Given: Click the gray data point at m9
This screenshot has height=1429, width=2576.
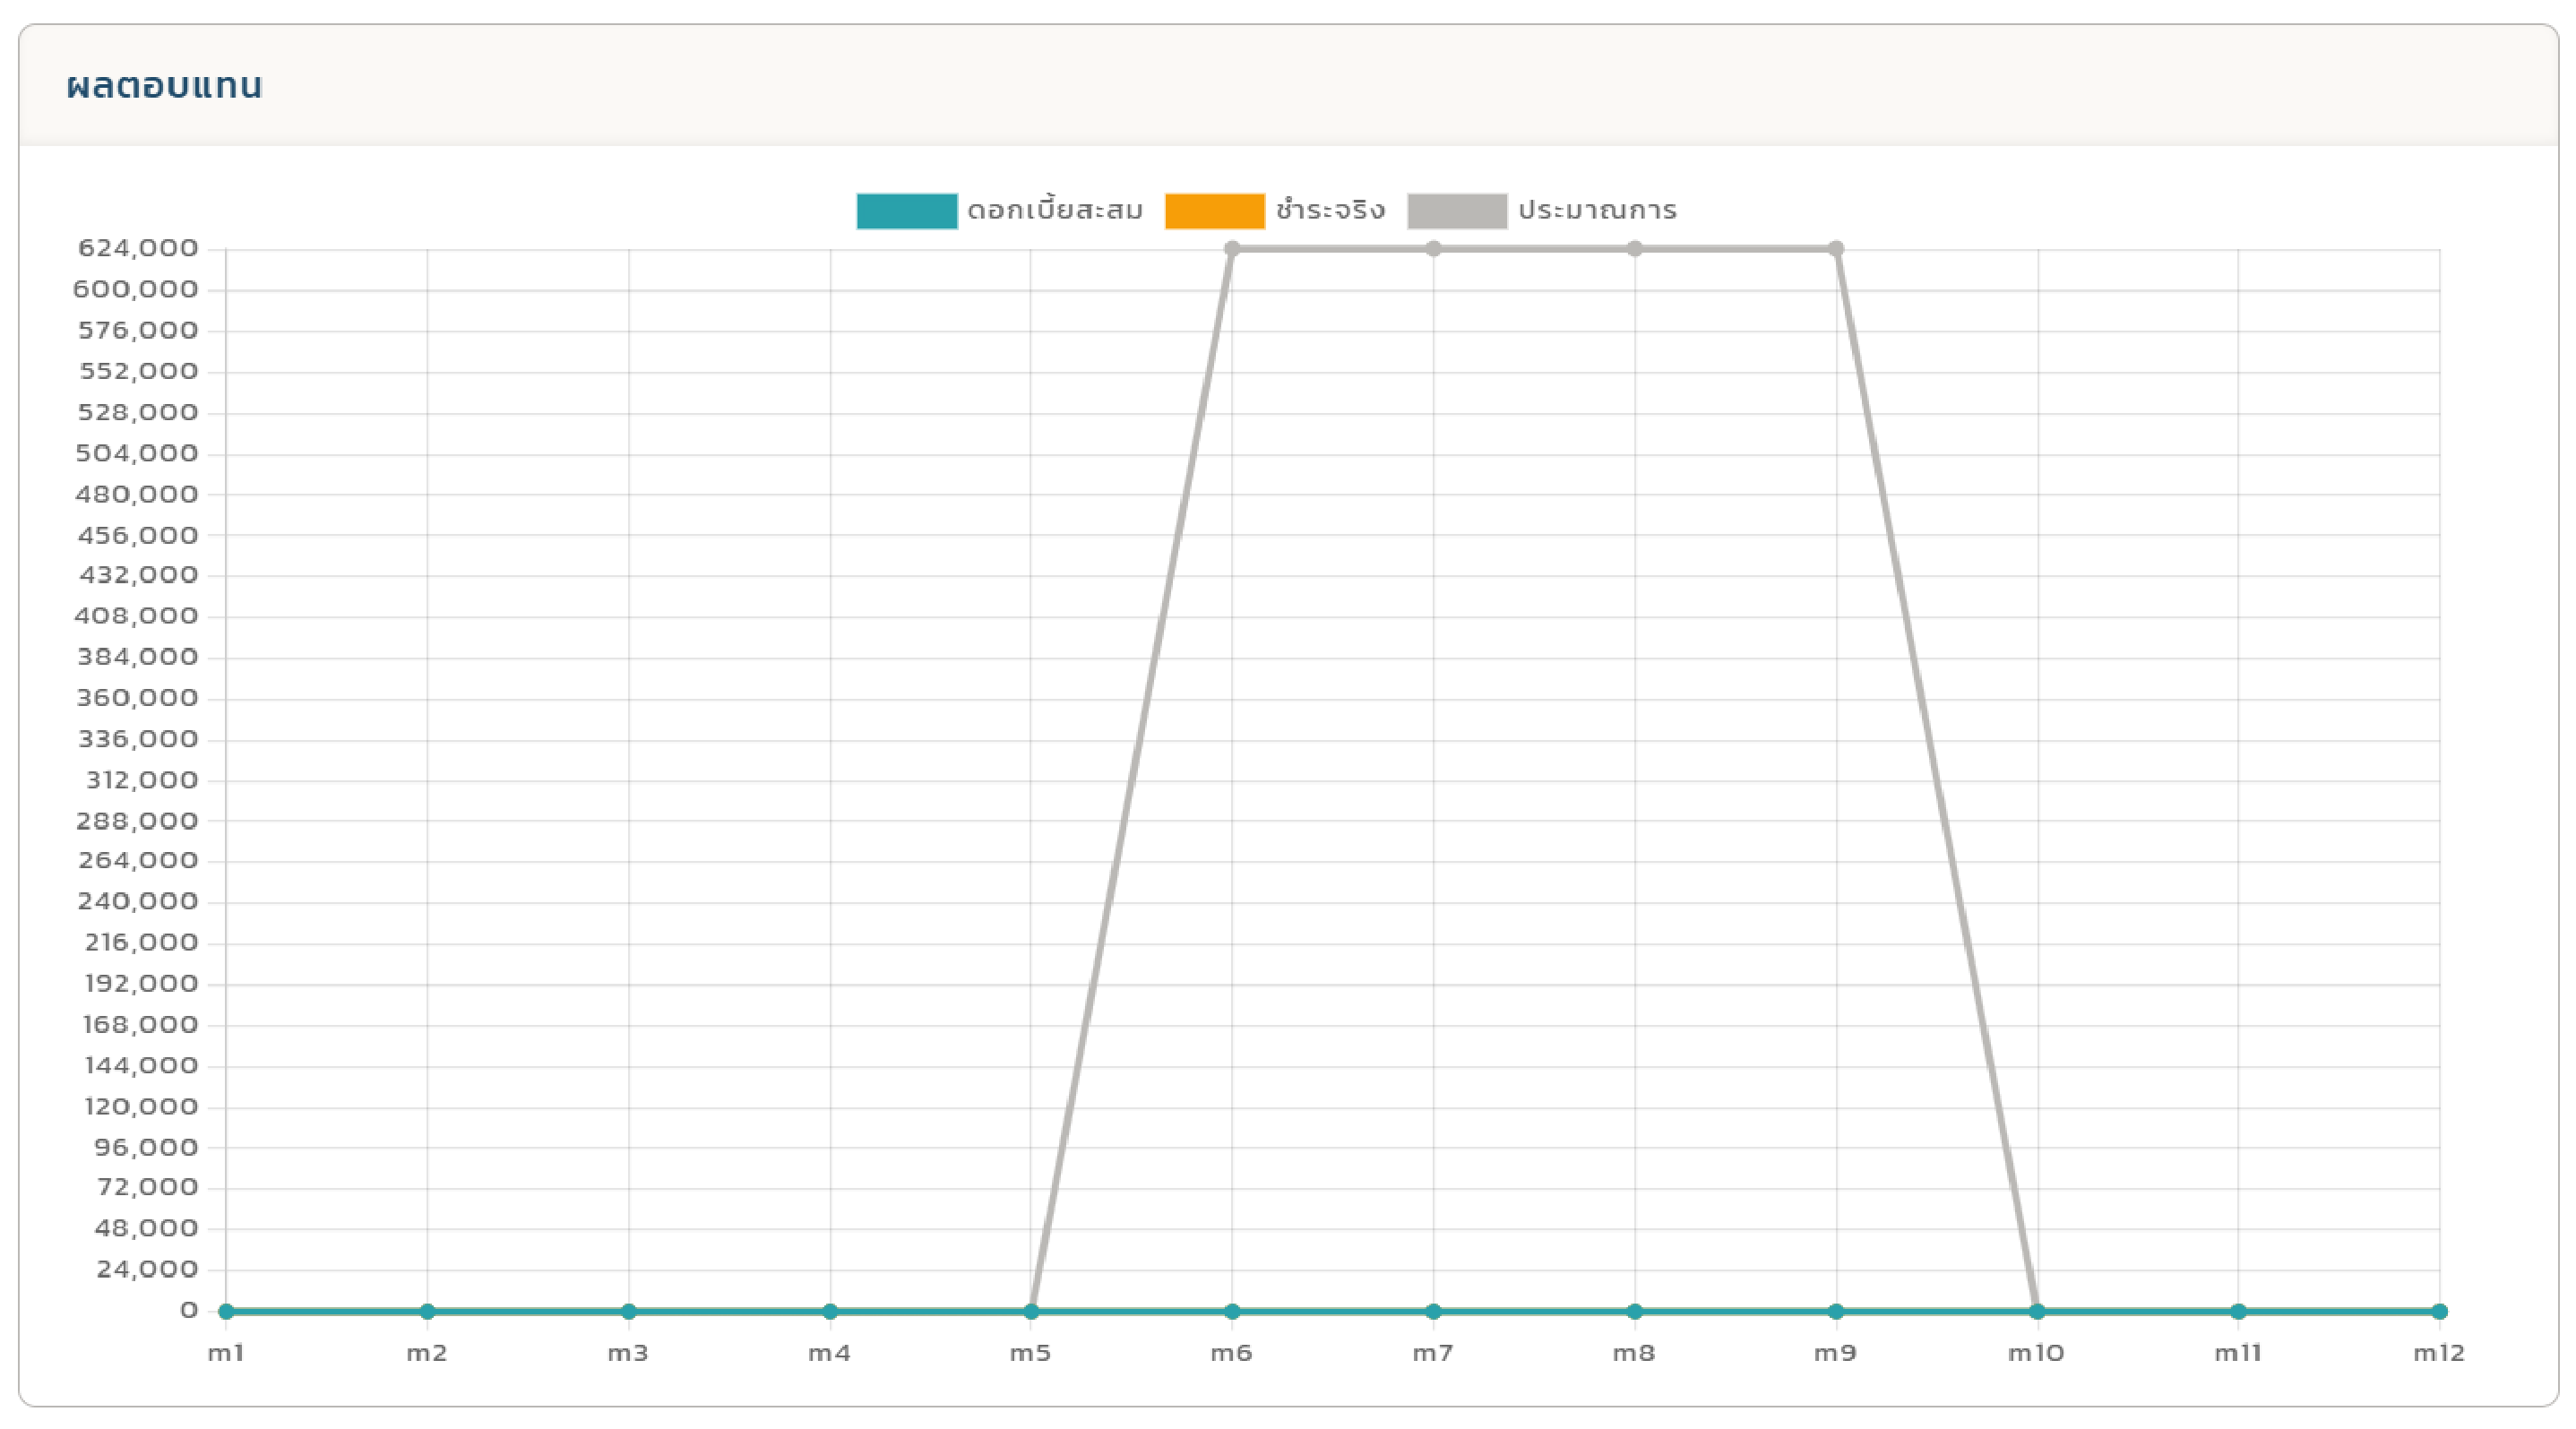Looking at the screenshot, I should coord(1836,249).
